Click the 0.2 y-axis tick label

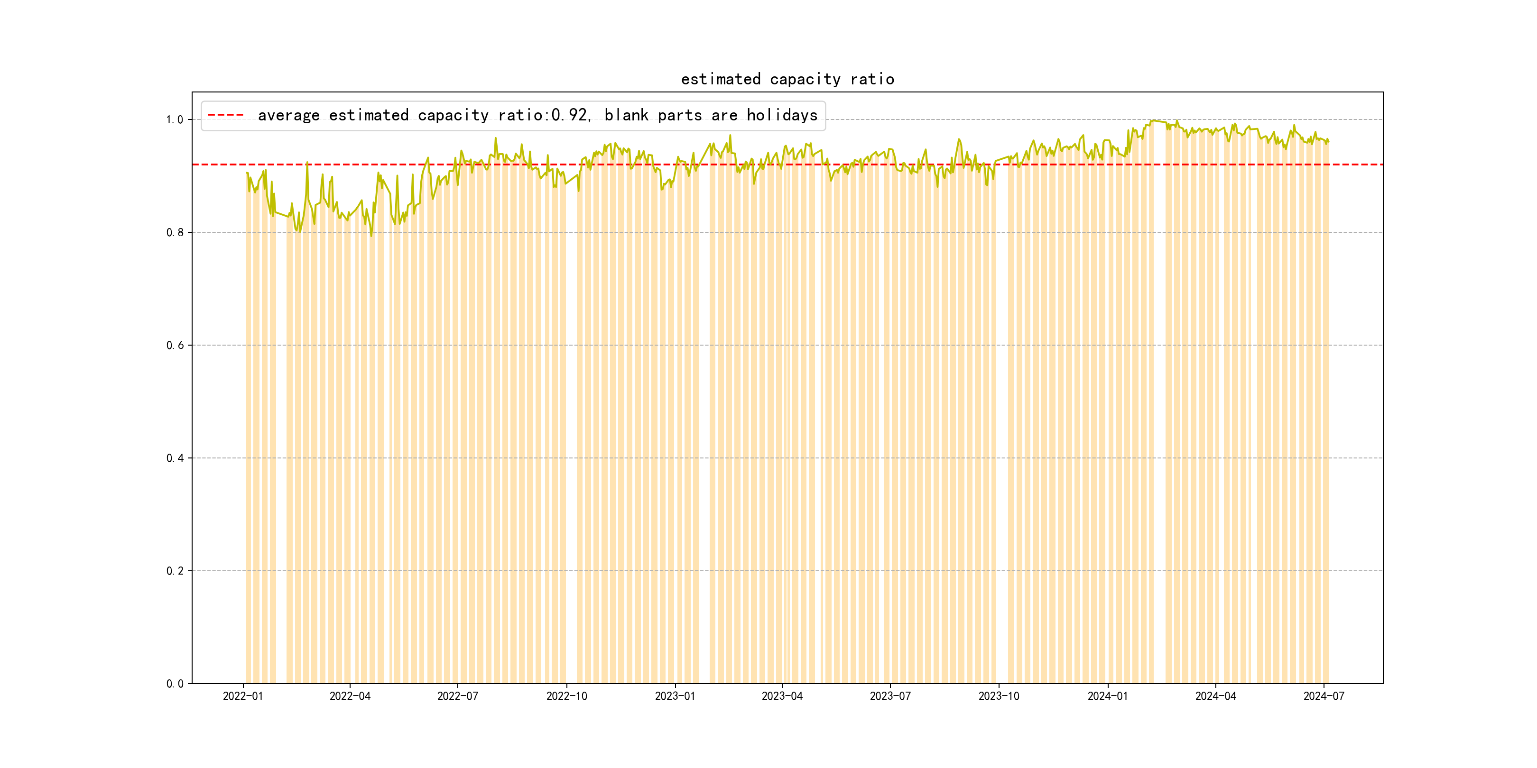point(175,571)
